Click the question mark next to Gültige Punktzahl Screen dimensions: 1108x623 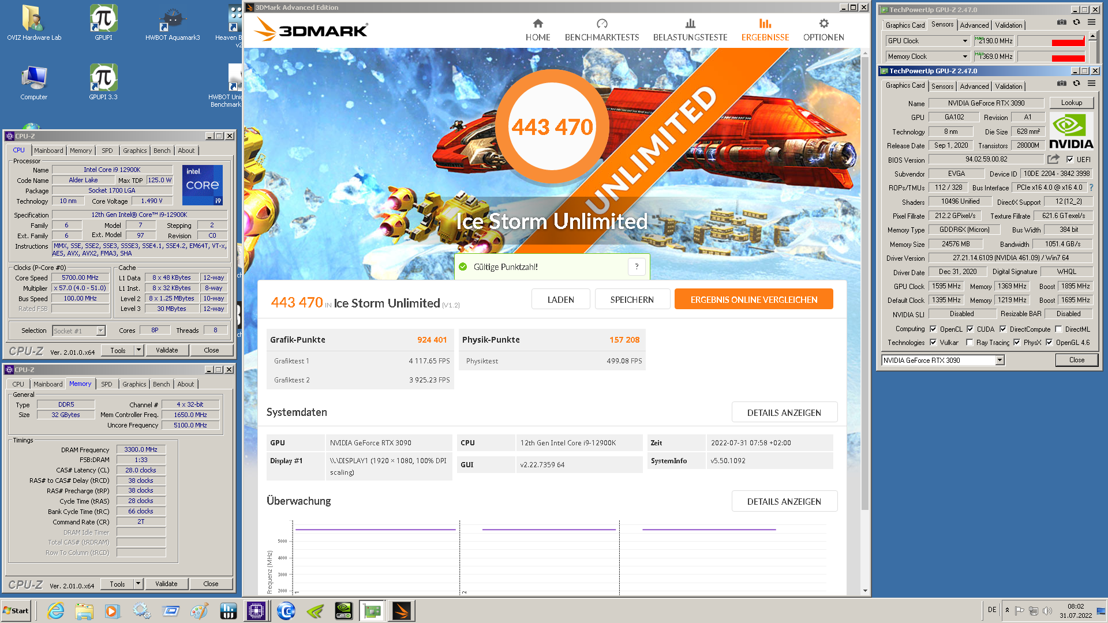pos(637,267)
